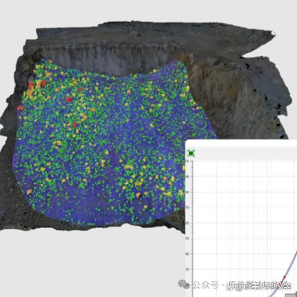Select the red fragment cluster near highwall corner

coord(37,84)
